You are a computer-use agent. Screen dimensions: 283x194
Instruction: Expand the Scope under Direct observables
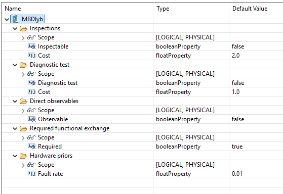click(x=23, y=111)
